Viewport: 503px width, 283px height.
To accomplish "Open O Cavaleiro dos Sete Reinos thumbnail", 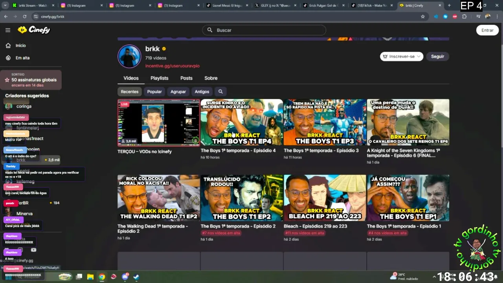I will 408,122.
